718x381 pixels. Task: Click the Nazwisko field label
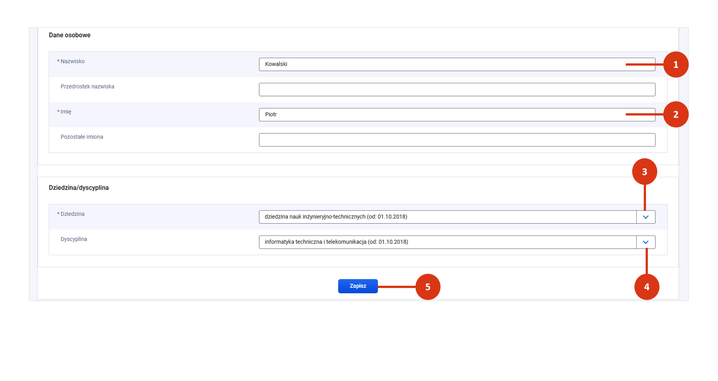point(72,61)
